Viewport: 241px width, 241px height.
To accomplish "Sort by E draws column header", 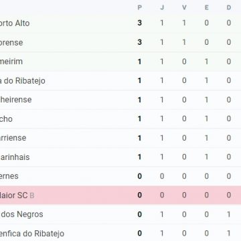I will (x=207, y=8).
